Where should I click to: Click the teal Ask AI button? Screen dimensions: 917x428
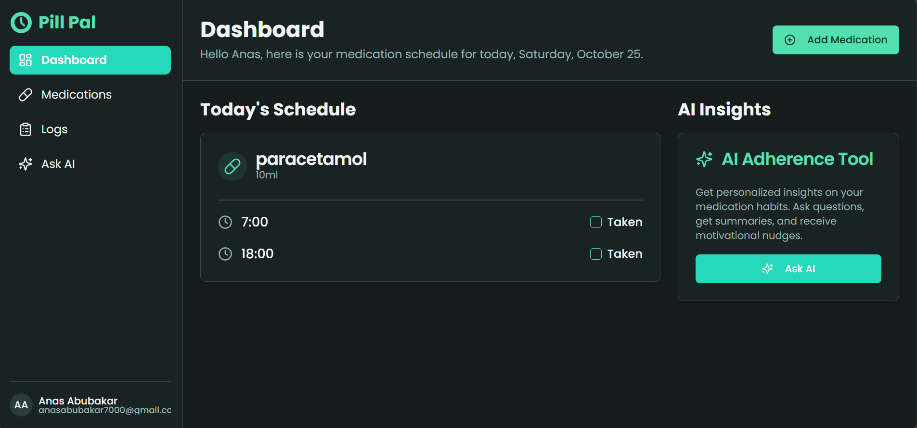(788, 269)
